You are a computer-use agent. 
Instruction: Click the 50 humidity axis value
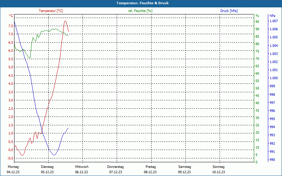click(x=257, y=88)
